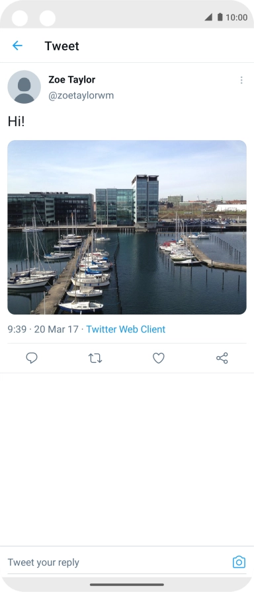Viewport: 254px width, 592px height.
Task: Open the Zoe Taylor display name
Action: 72,80
